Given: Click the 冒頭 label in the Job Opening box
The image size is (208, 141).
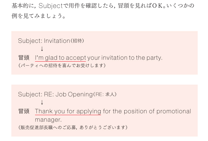Looking at the screenshot, I should click(x=24, y=111).
